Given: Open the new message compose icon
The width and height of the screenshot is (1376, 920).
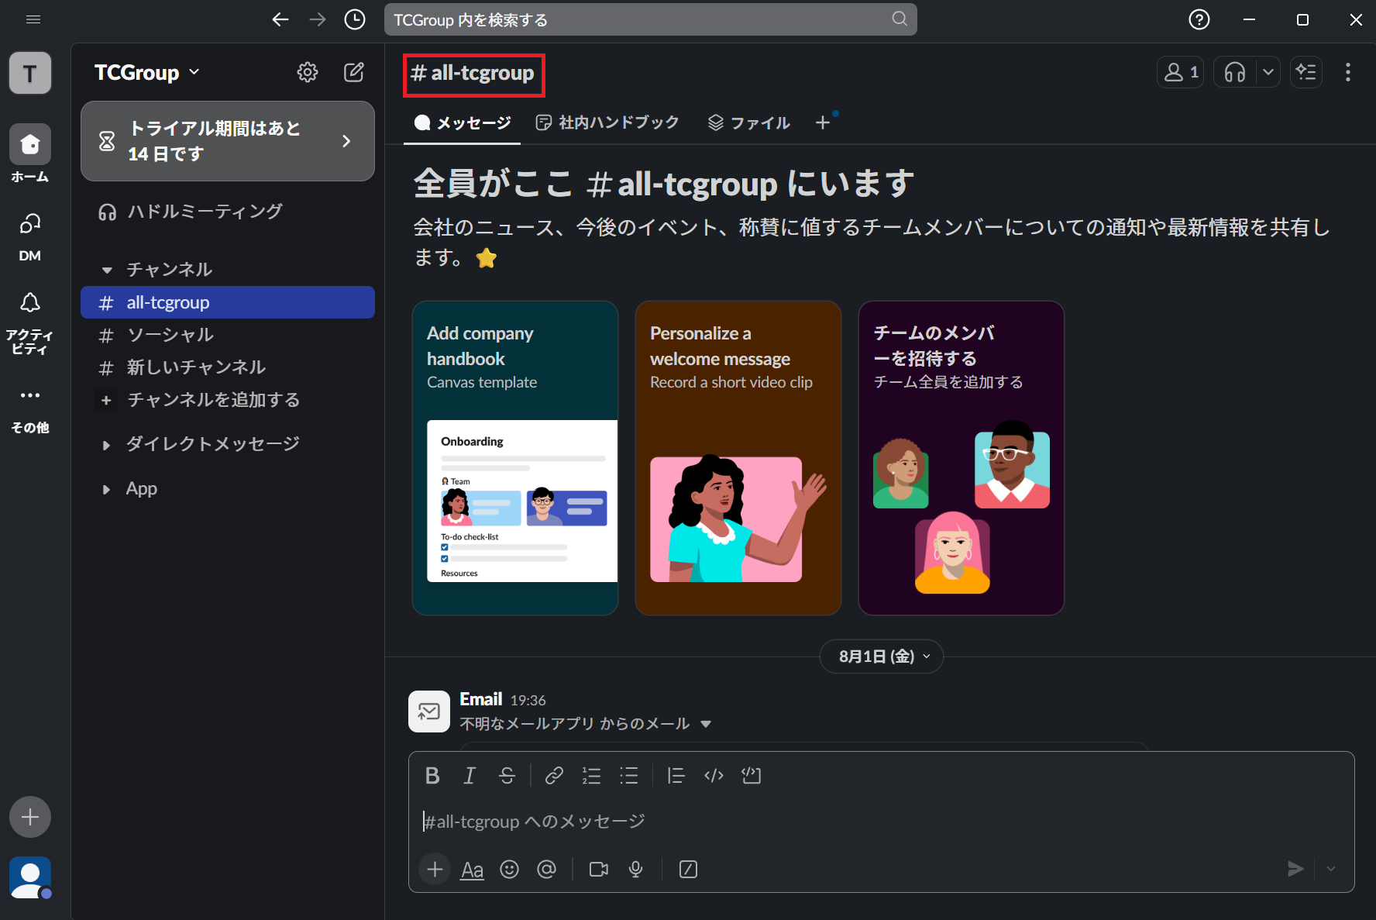Looking at the screenshot, I should 354,72.
